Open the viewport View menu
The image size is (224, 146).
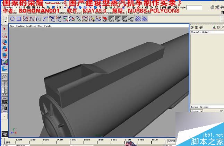point(12,26)
